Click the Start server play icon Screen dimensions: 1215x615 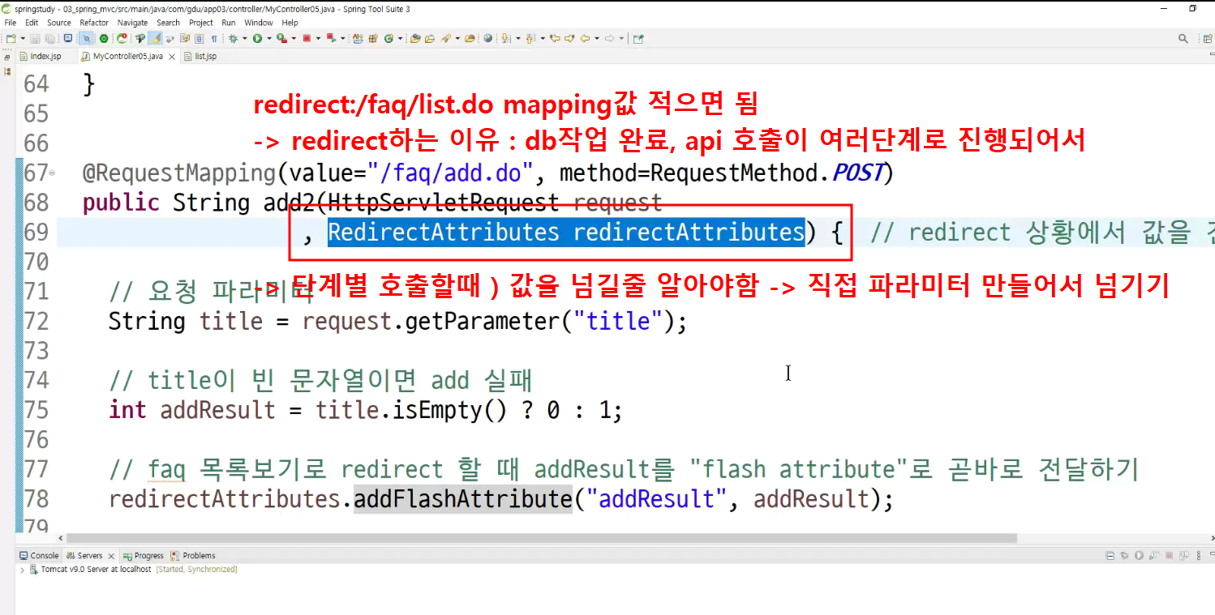[x=1139, y=555]
